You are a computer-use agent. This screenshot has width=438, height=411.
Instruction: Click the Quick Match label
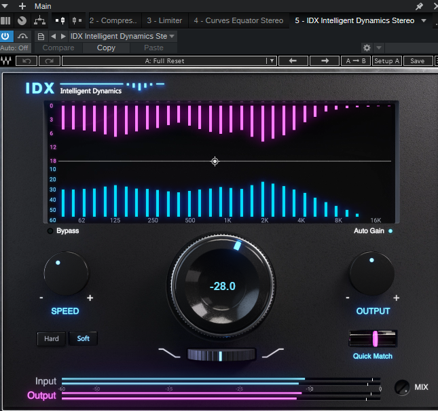[373, 356]
